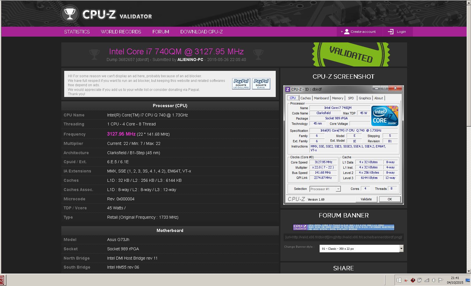
Task: Click the PayPal Donate US Dollars button
Action: click(x=241, y=84)
